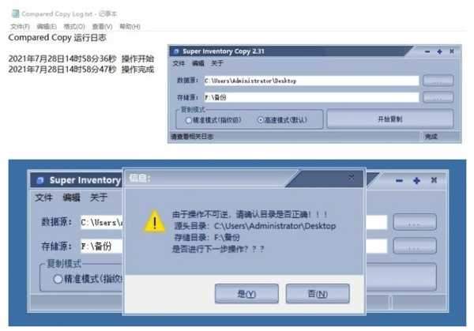Click browse button beside 存储源 in upper window
Screen dimensions: 474x331
click(x=438, y=97)
